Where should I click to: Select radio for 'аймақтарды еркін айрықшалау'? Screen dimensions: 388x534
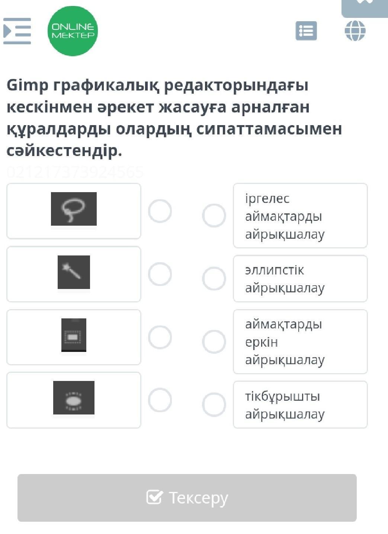(214, 342)
